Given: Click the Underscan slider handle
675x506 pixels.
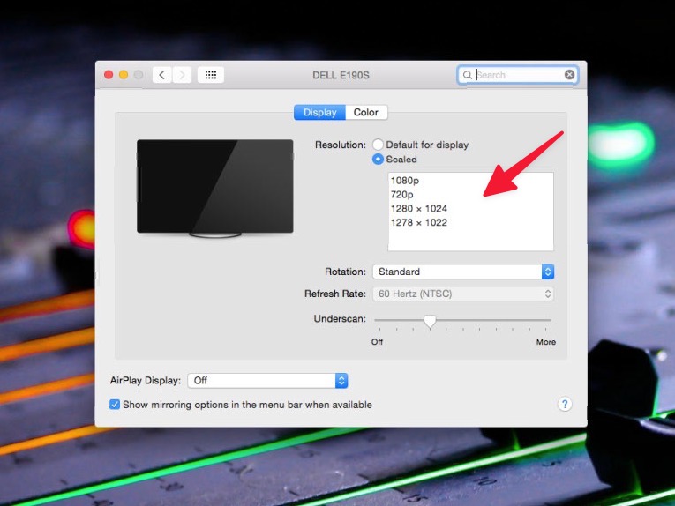Looking at the screenshot, I should pyautogui.click(x=430, y=321).
